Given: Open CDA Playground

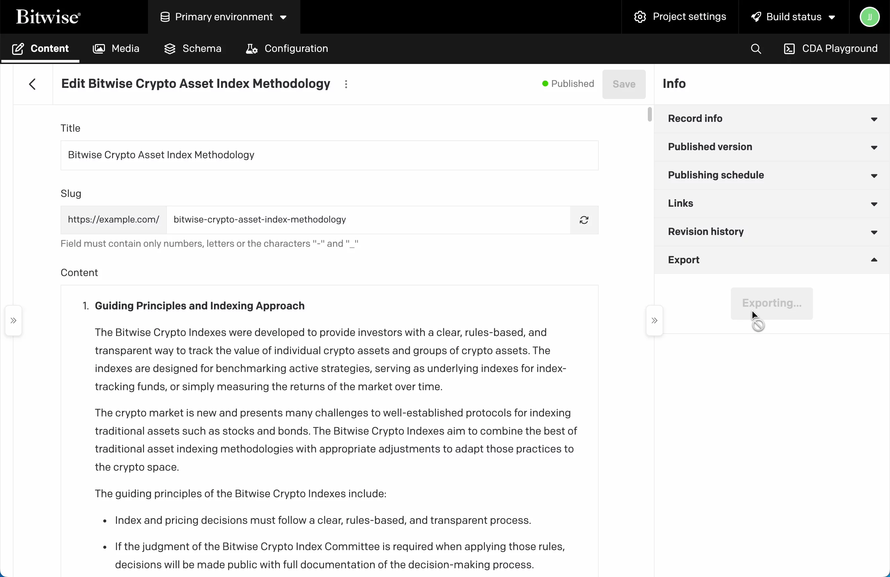Looking at the screenshot, I should click(831, 49).
